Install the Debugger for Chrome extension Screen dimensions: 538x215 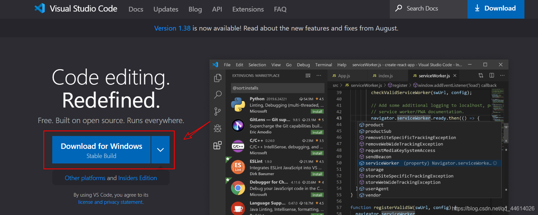317,195
